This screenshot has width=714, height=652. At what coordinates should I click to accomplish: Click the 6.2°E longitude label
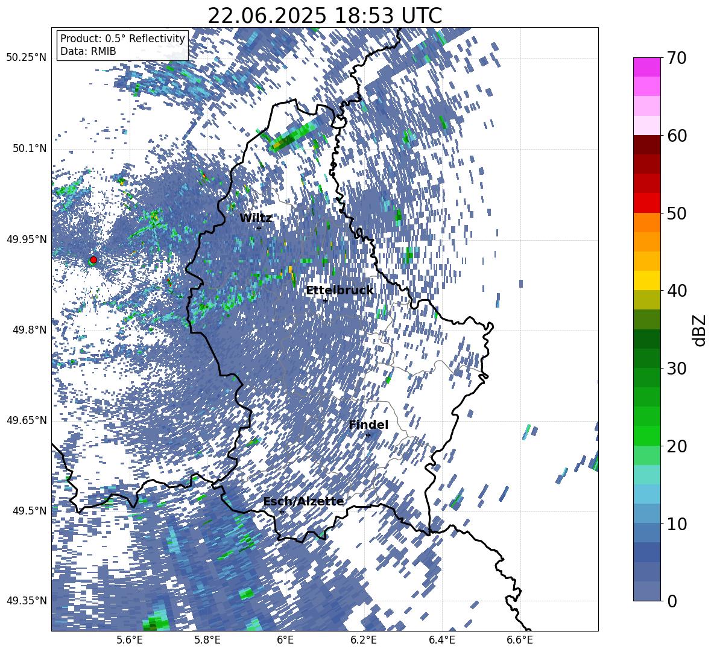pyautogui.click(x=364, y=640)
